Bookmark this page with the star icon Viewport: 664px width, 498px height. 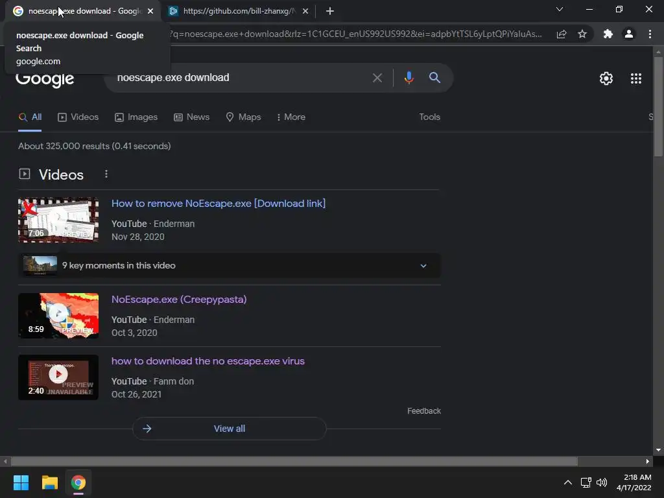582,34
